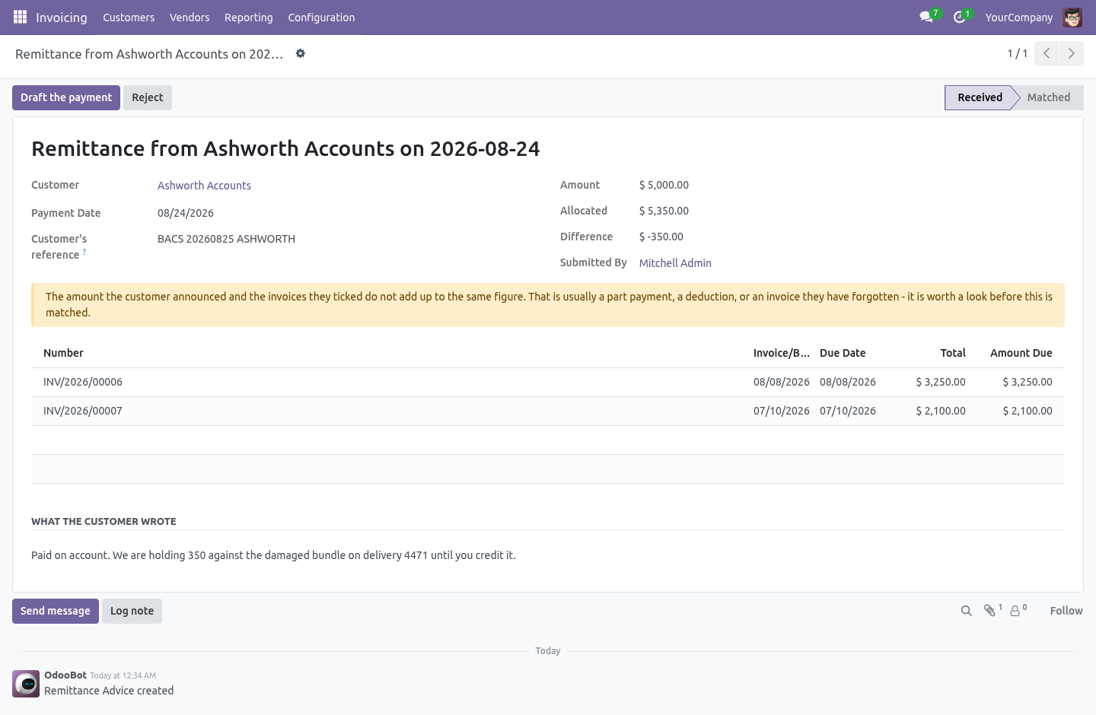Image resolution: width=1096 pixels, height=715 pixels.
Task: Select the Matched status stage
Action: [x=1049, y=97]
